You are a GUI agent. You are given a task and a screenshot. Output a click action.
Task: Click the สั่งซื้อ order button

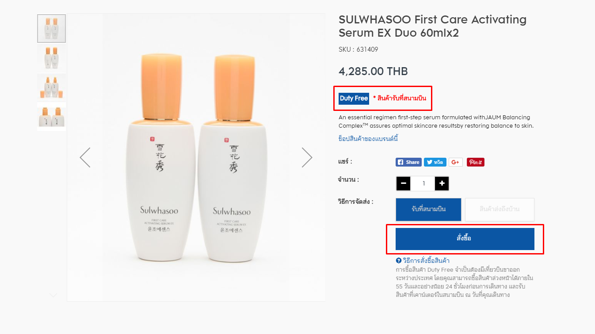pos(465,239)
